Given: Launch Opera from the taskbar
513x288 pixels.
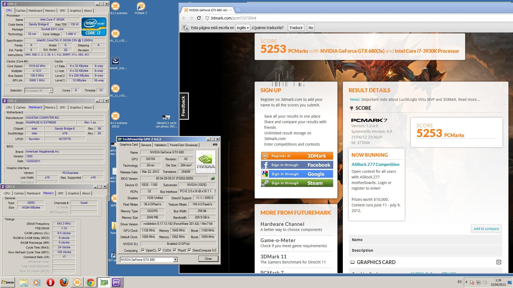Looking at the screenshot, I should tap(50, 282).
